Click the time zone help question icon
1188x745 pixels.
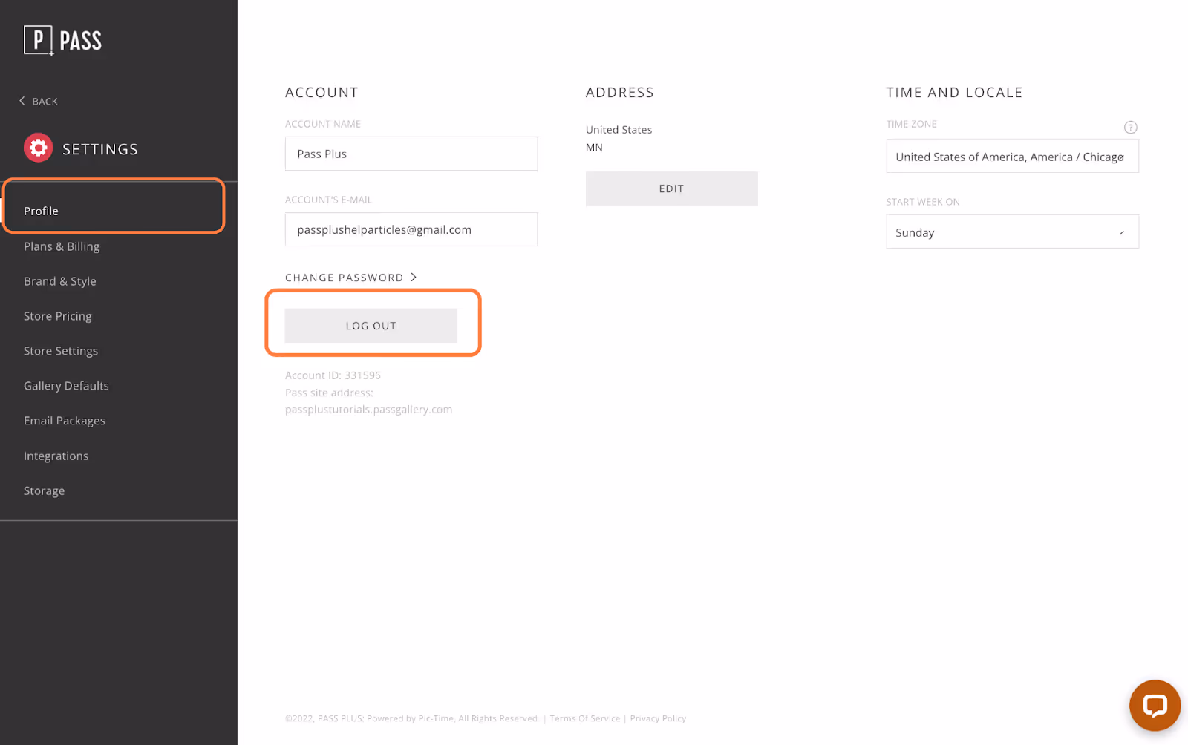pyautogui.click(x=1130, y=127)
